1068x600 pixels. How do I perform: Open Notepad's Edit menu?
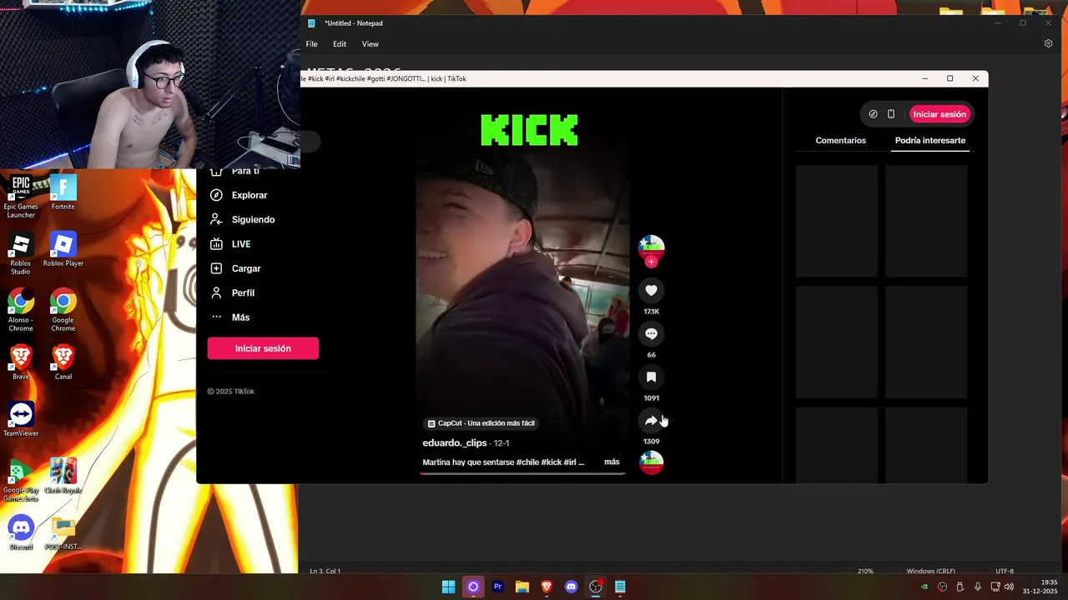pos(340,44)
